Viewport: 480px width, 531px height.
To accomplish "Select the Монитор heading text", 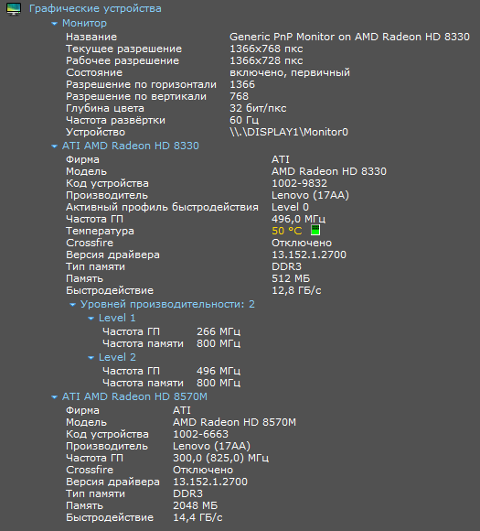I will (84, 23).
